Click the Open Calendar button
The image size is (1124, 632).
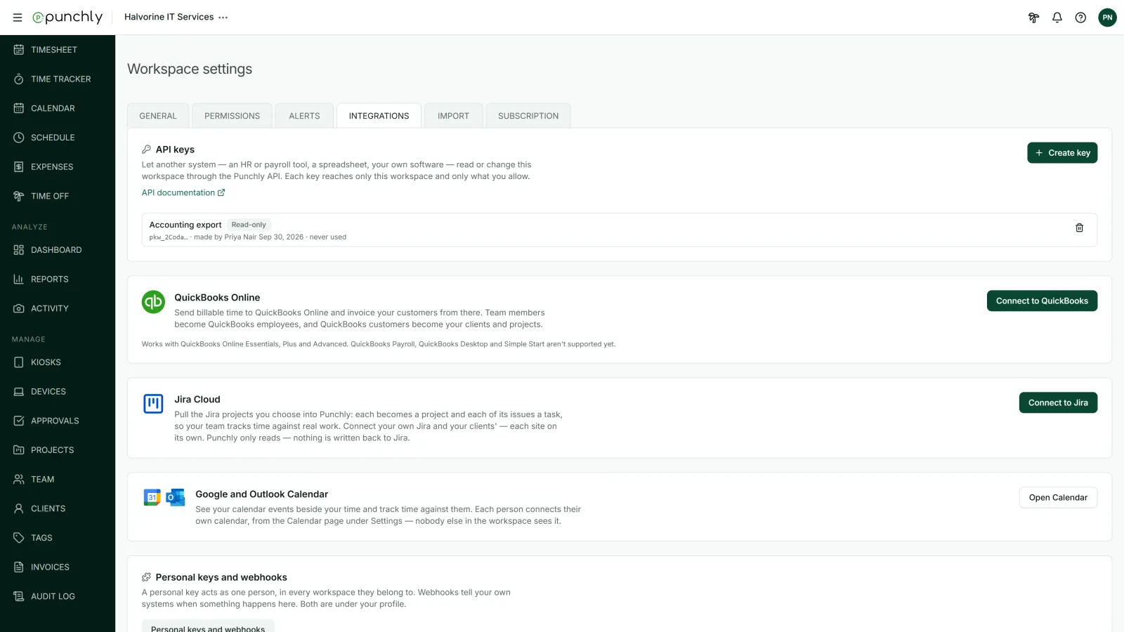tap(1058, 497)
